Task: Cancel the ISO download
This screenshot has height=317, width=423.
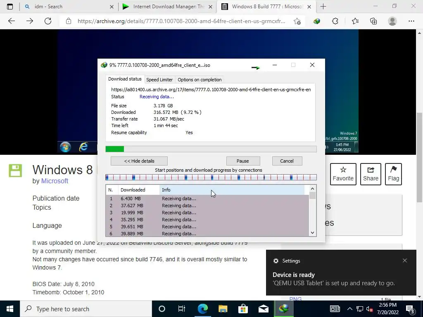Action: coord(287,161)
